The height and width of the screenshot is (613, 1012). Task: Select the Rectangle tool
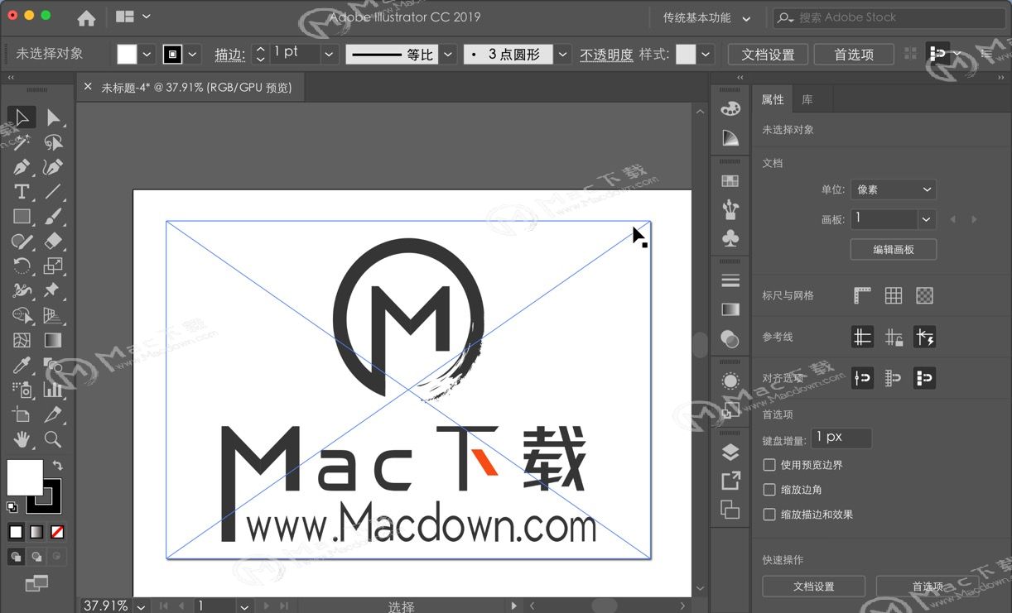[22, 217]
